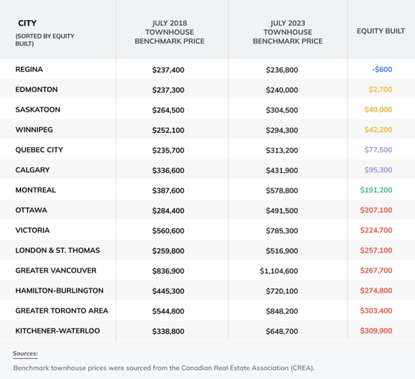Select the London & St. Thomas label

[x=58, y=250]
